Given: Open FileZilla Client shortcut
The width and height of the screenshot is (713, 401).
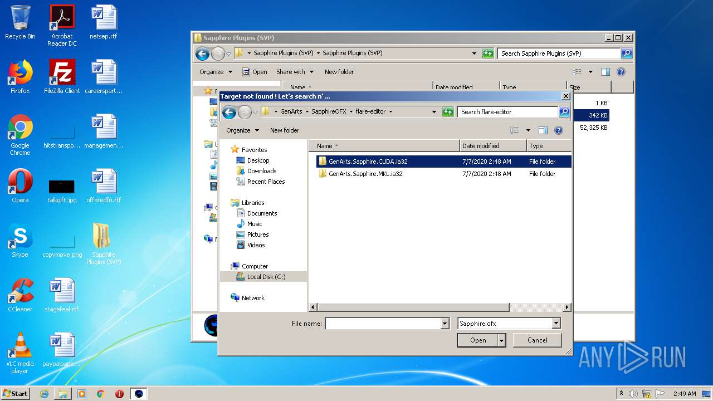Looking at the screenshot, I should (62, 77).
